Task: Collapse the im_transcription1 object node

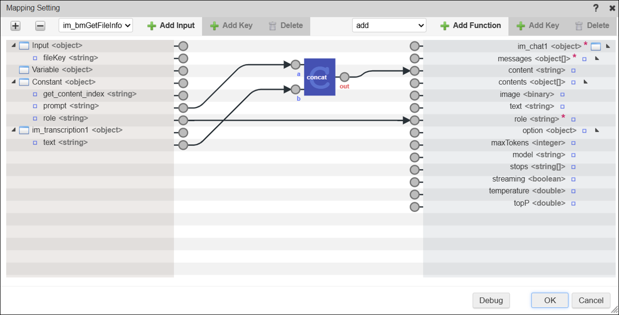Action: tap(14, 130)
